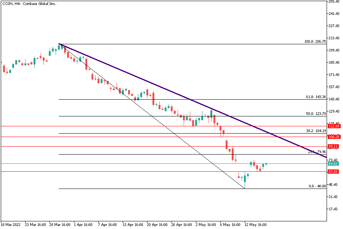The image size is (343, 229).
Task: Select the 50.0- 123.78 Fibonacci label
Action: coord(316,114)
